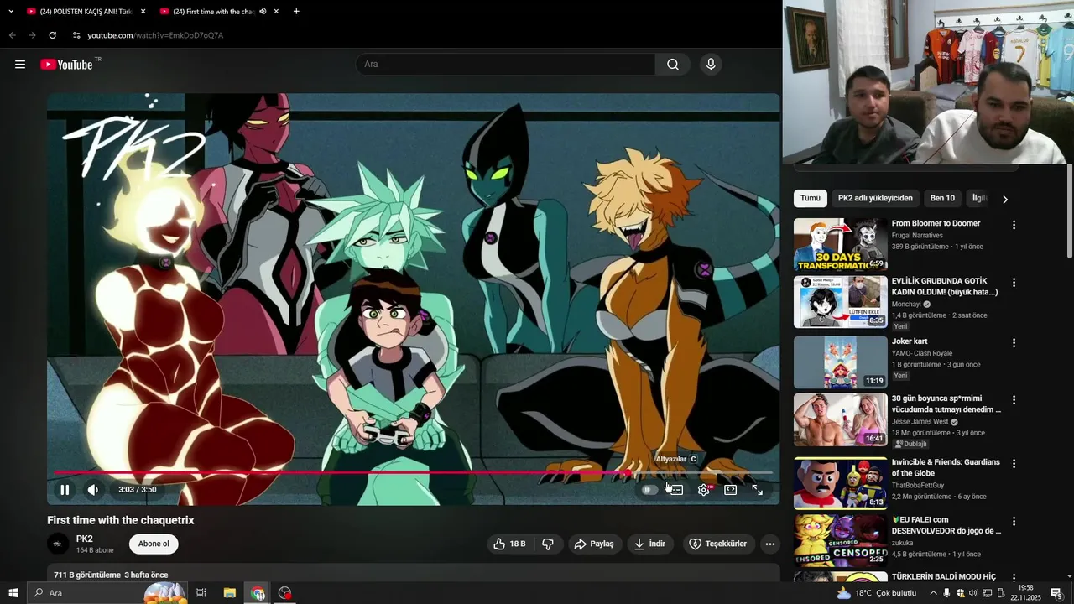The width and height of the screenshot is (1074, 604).
Task: Seek on the red video progress bar
Action: (x=413, y=473)
